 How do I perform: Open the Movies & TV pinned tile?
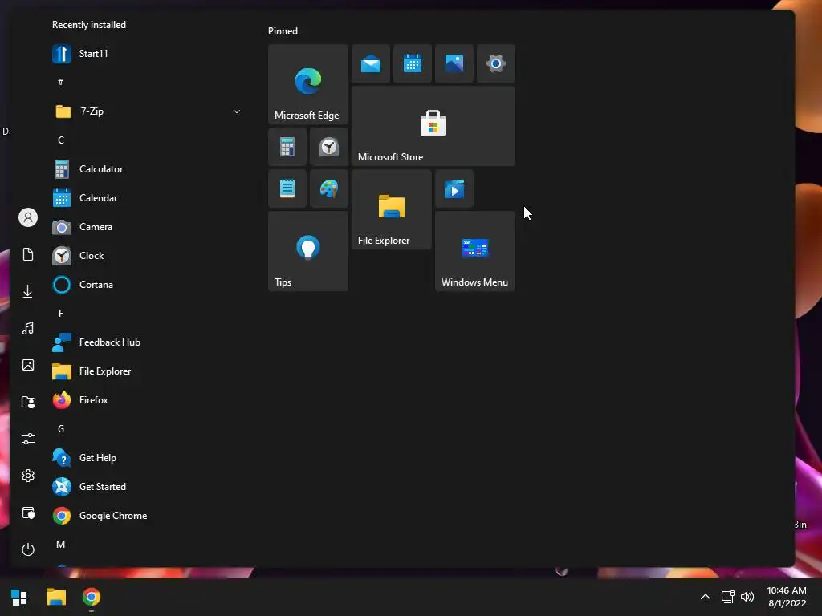coord(454,188)
